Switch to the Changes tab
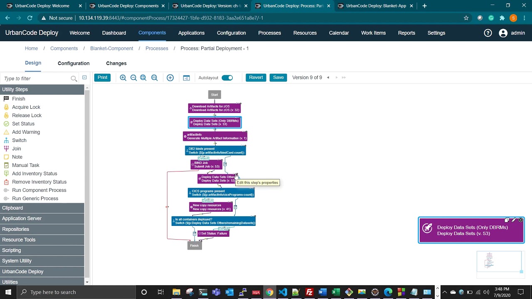Screen dimensions: 532x299 (x=116, y=63)
